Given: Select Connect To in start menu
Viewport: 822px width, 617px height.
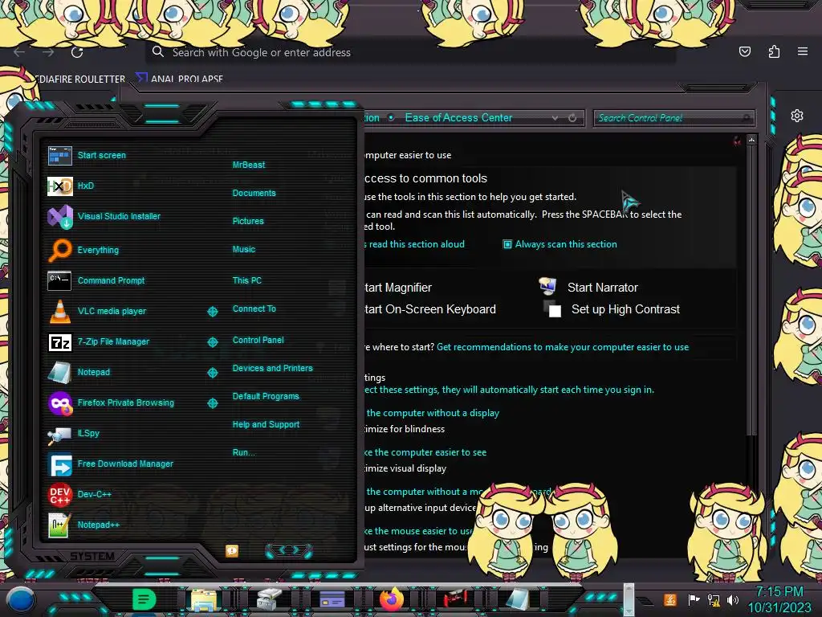Looking at the screenshot, I should [x=254, y=308].
